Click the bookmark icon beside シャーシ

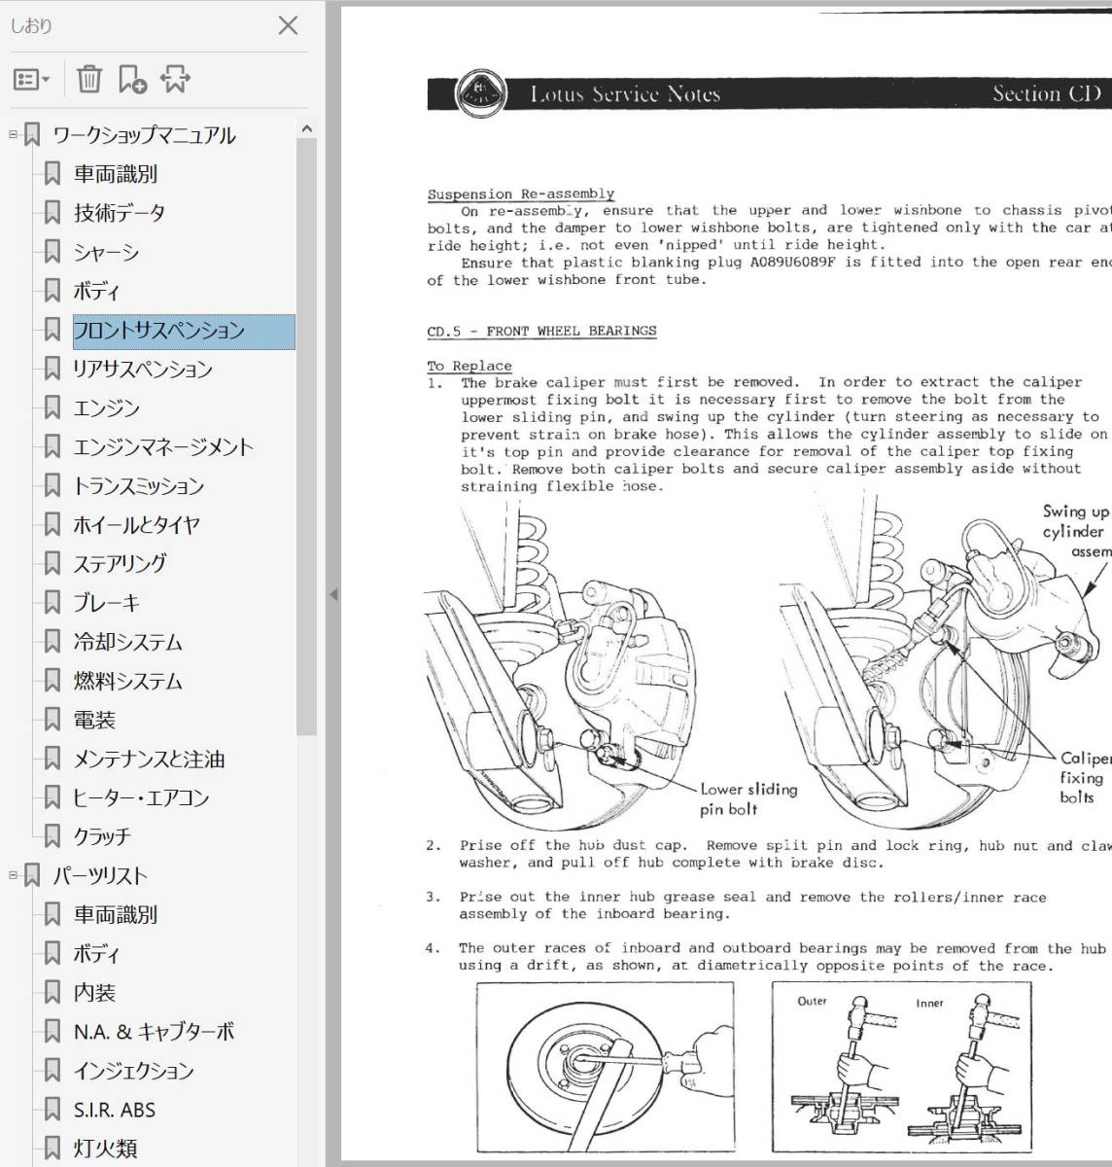52,252
